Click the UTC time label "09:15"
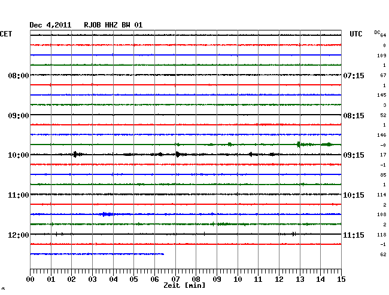The image size is (389, 295). 354,155
